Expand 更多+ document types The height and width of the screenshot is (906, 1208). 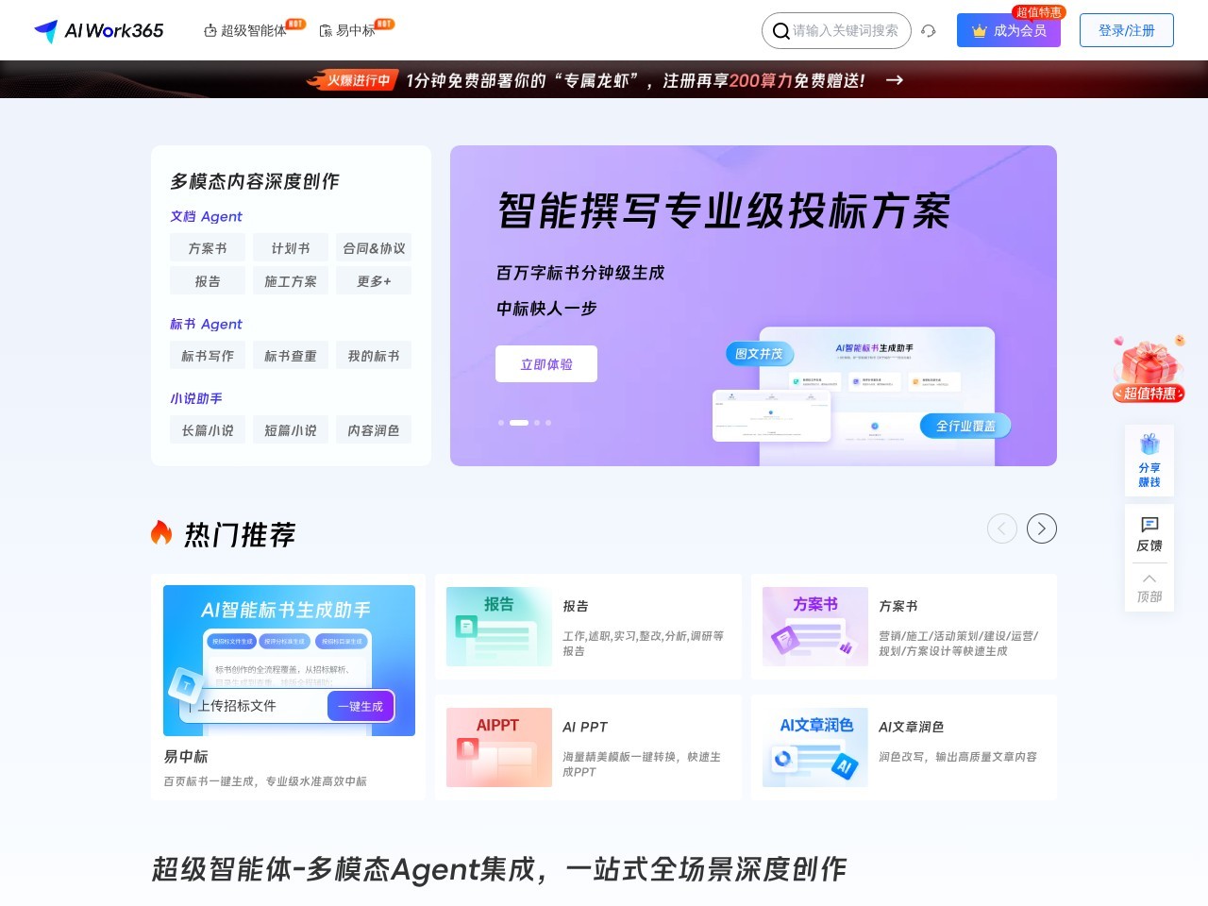tap(374, 281)
